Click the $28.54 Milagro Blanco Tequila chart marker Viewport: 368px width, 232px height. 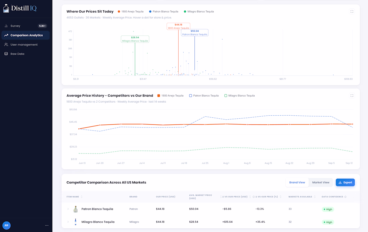[x=135, y=39]
